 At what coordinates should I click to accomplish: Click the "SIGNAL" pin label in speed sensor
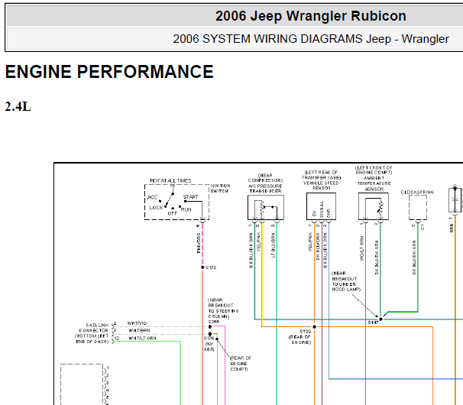[322, 209]
